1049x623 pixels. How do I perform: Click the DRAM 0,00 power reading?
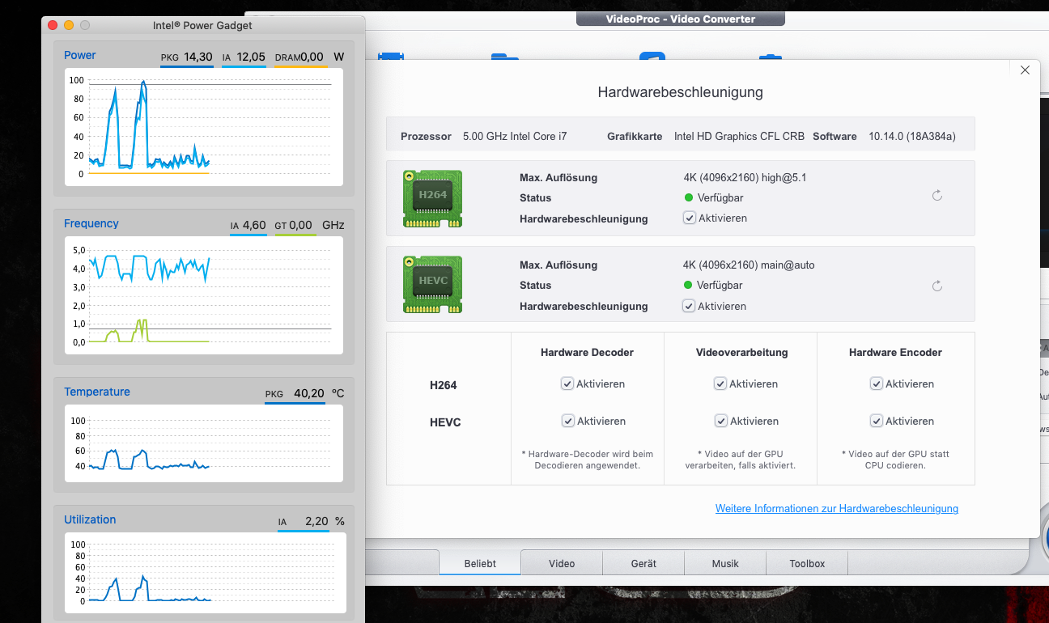click(x=299, y=57)
